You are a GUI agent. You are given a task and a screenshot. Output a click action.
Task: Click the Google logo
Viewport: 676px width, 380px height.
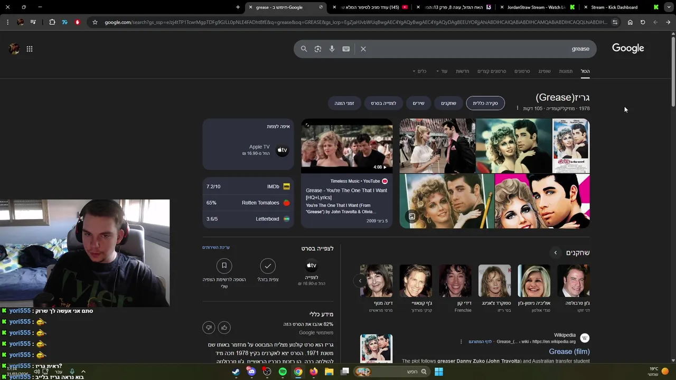click(628, 48)
